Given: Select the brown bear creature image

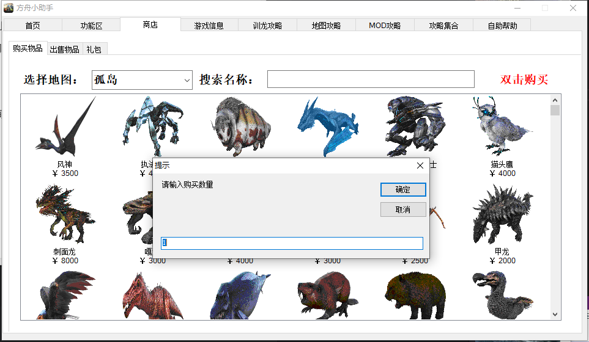Looking at the screenshot, I should pos(415,296).
